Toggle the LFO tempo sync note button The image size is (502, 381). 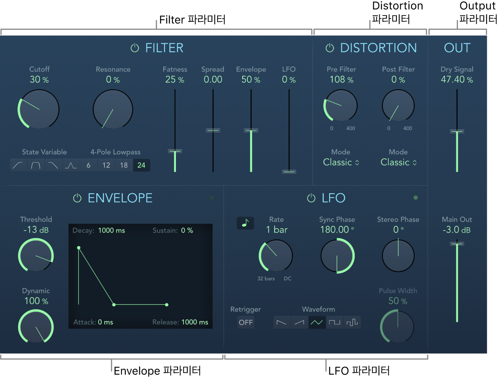pos(245,223)
